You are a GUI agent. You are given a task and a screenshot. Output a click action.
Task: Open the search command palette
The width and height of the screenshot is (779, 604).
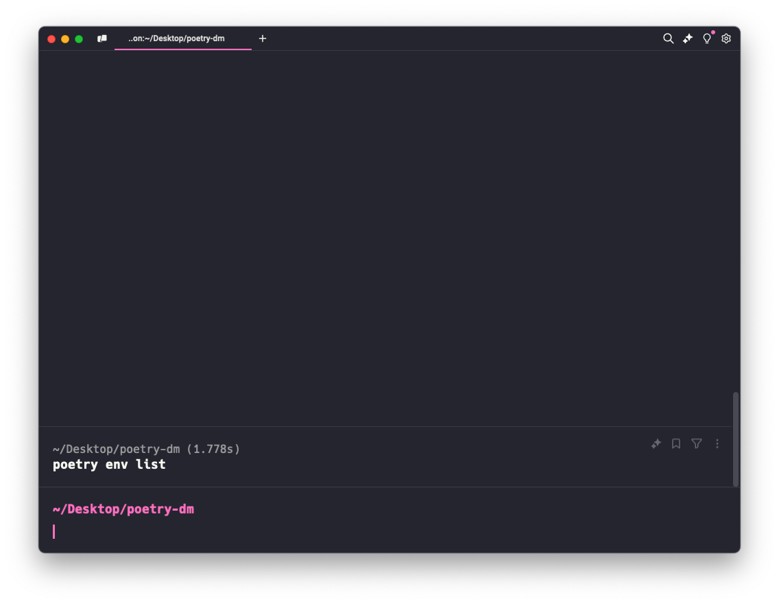point(668,38)
